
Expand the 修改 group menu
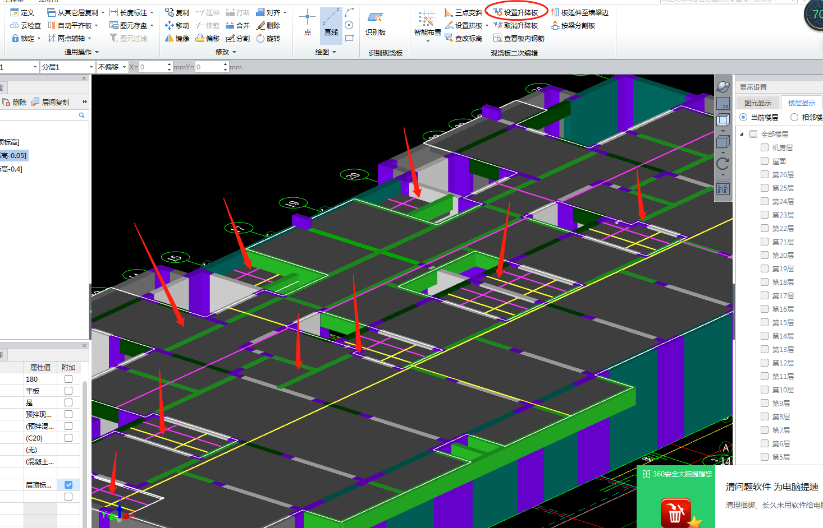point(226,52)
